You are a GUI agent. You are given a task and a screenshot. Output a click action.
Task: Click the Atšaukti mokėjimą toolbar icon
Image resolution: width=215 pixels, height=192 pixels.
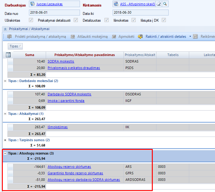[x=73, y=37]
